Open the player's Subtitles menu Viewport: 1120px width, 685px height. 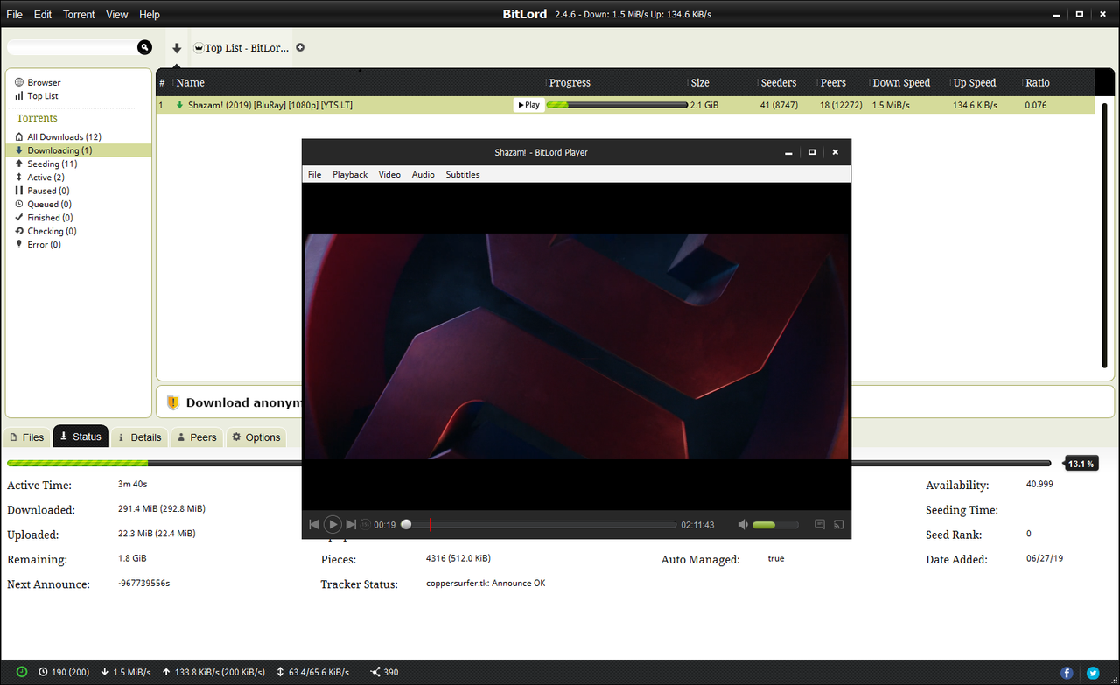pyautogui.click(x=463, y=175)
